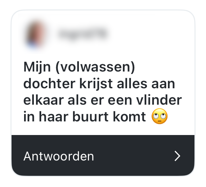Click the word "een" before vlinder
206x187 pixels.
coord(120,102)
